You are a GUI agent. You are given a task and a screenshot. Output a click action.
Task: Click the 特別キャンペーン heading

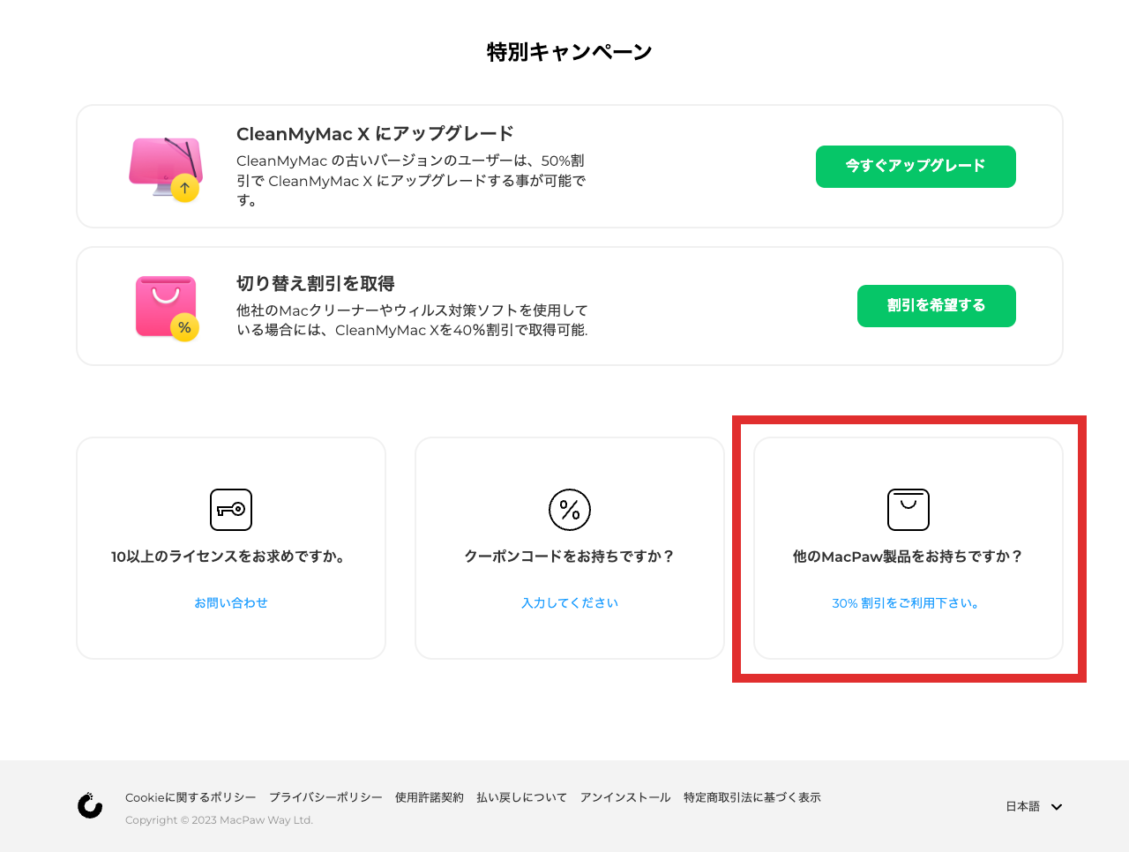pyautogui.click(x=570, y=52)
